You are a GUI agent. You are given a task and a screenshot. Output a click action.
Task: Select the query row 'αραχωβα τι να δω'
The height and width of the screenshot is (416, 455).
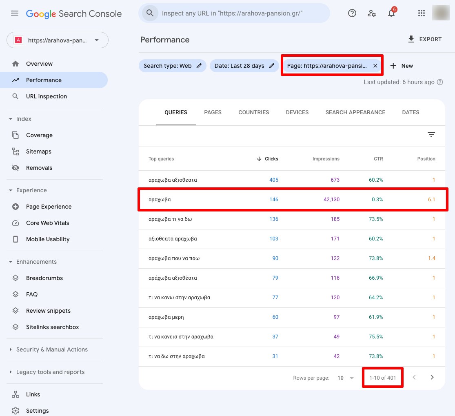click(x=292, y=219)
